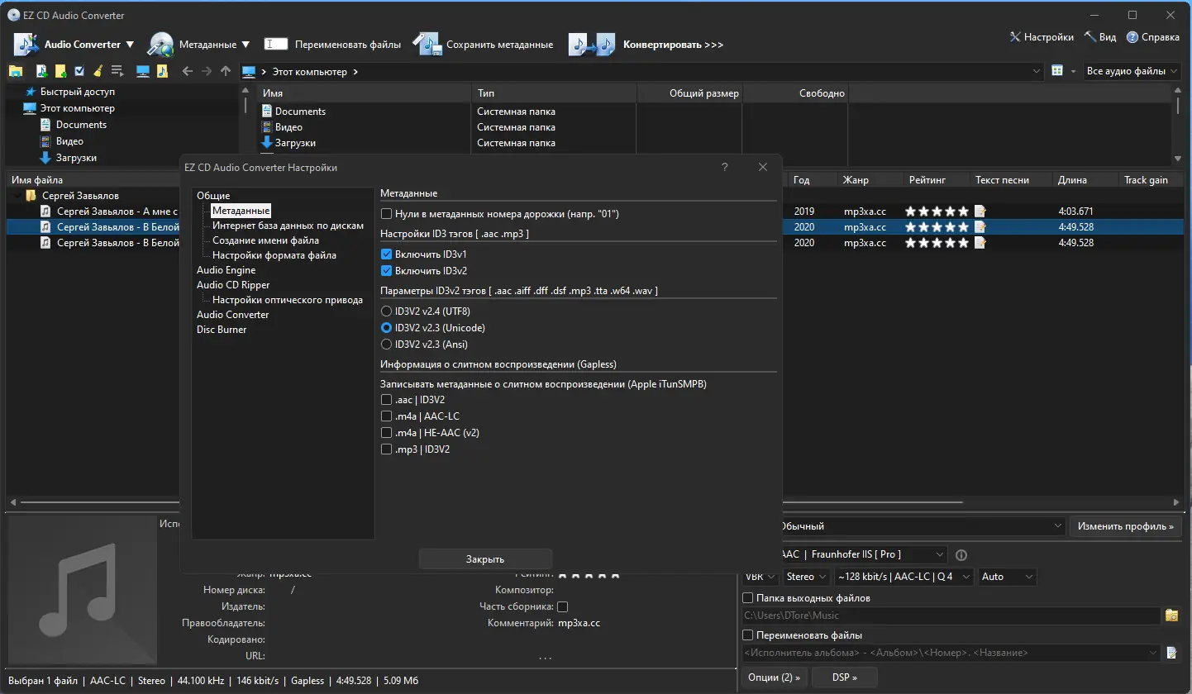Click the Справка question mark icon
Viewport: 1192px width, 694px height.
1132,37
